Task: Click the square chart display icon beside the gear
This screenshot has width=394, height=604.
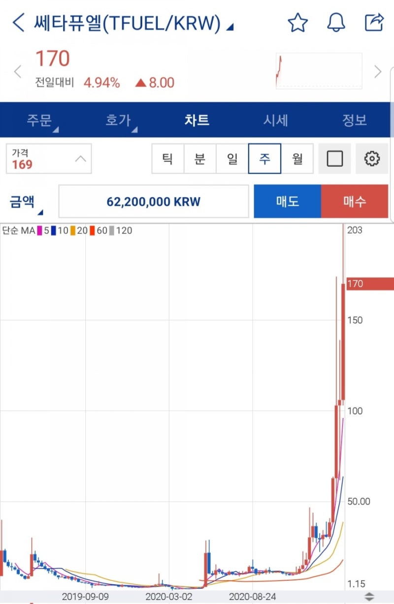Action: tap(334, 159)
